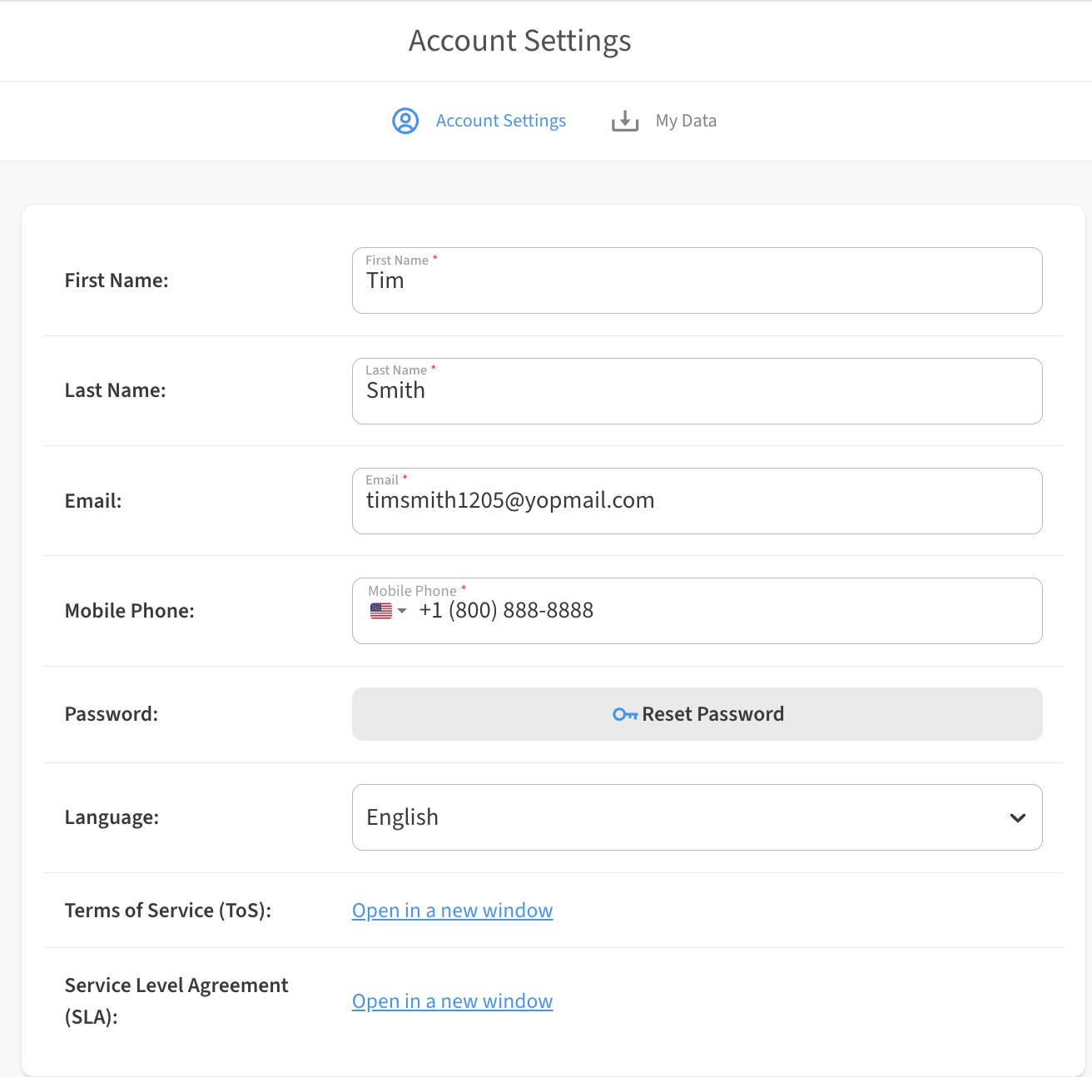Click the US flag country icon

coord(380,611)
